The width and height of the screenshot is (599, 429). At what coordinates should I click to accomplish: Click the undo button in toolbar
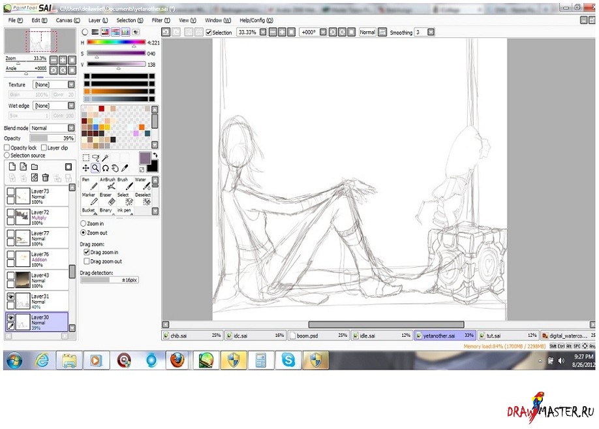click(166, 32)
